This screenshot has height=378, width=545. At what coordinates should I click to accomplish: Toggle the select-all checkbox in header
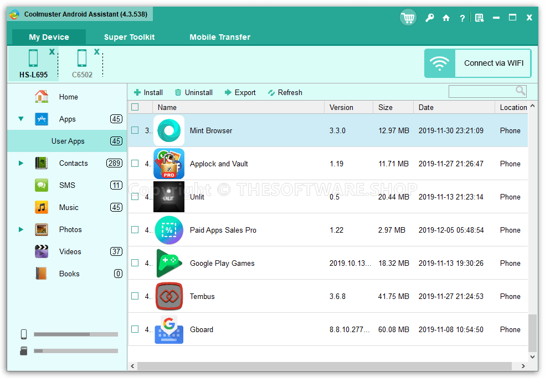click(x=135, y=107)
